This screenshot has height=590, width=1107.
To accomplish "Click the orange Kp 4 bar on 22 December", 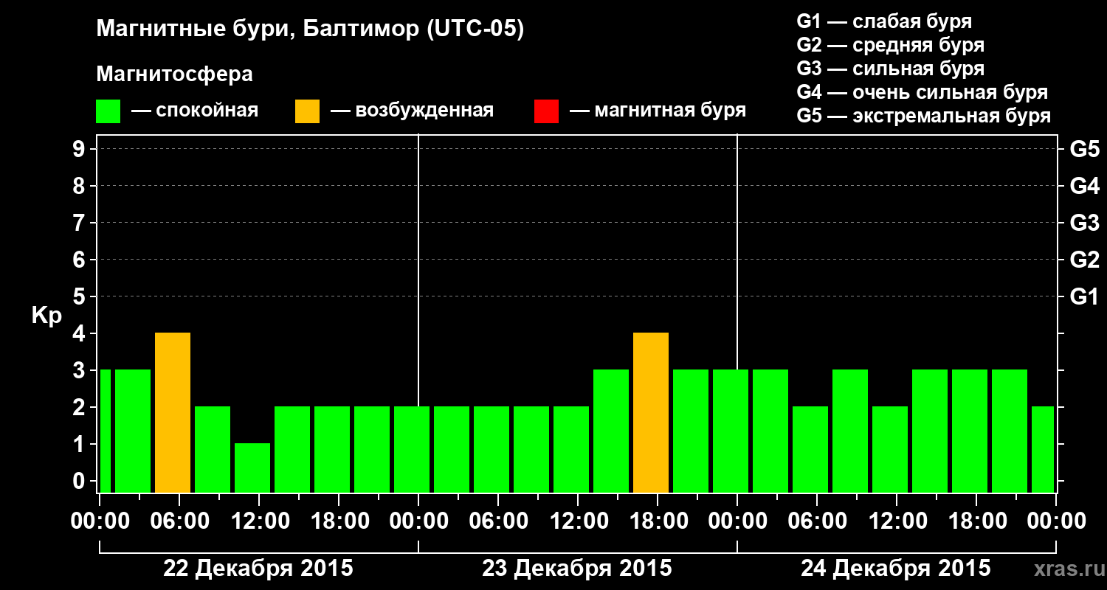I will coord(173,413).
